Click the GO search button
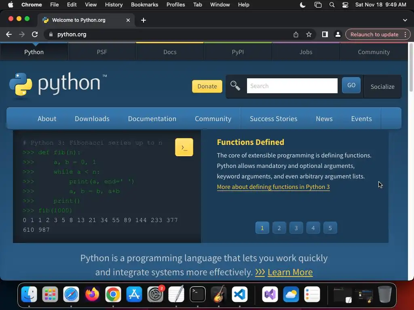Screen dimensions: 414x310 coord(351,85)
